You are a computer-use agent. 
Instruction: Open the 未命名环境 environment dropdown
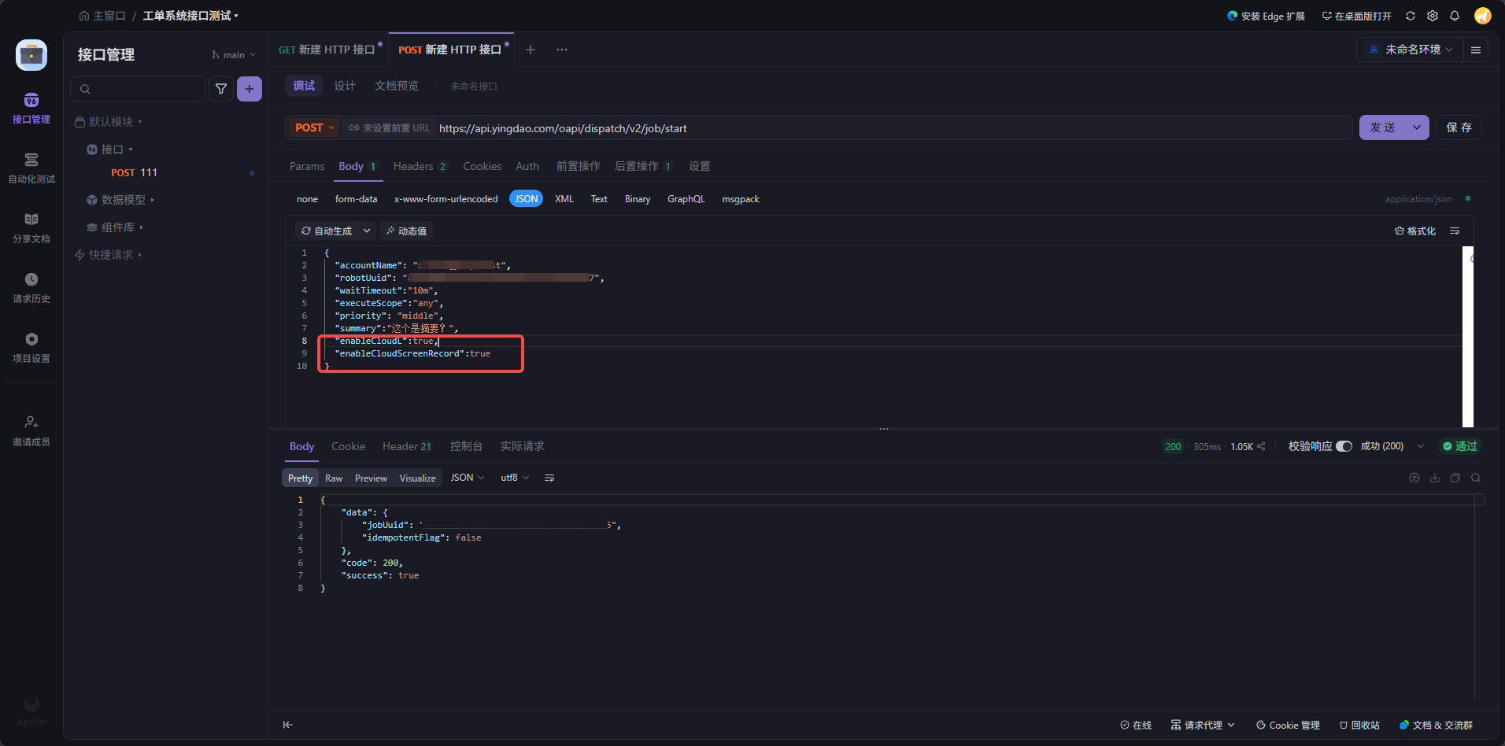point(1411,50)
